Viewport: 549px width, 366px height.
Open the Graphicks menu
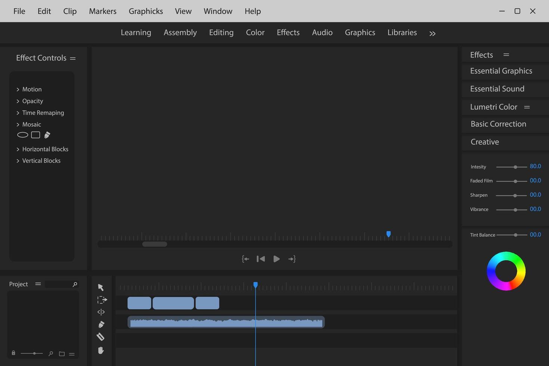click(146, 11)
